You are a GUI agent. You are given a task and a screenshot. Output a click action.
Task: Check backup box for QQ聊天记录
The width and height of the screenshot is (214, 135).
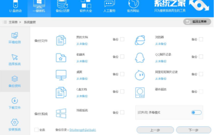[x=201, y=57]
